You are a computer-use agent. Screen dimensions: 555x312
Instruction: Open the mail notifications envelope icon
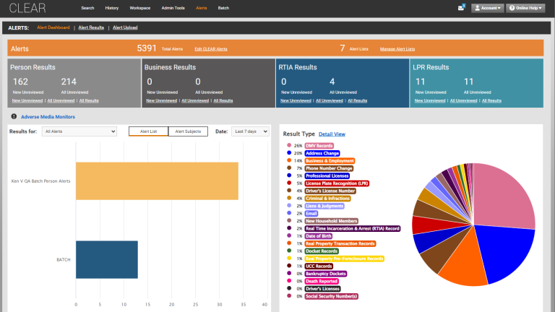point(461,8)
